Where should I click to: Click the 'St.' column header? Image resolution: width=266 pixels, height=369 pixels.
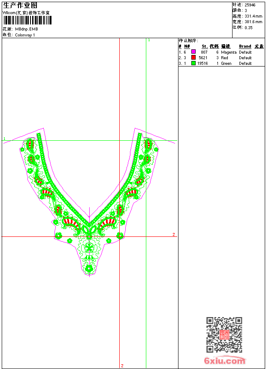click(205, 46)
